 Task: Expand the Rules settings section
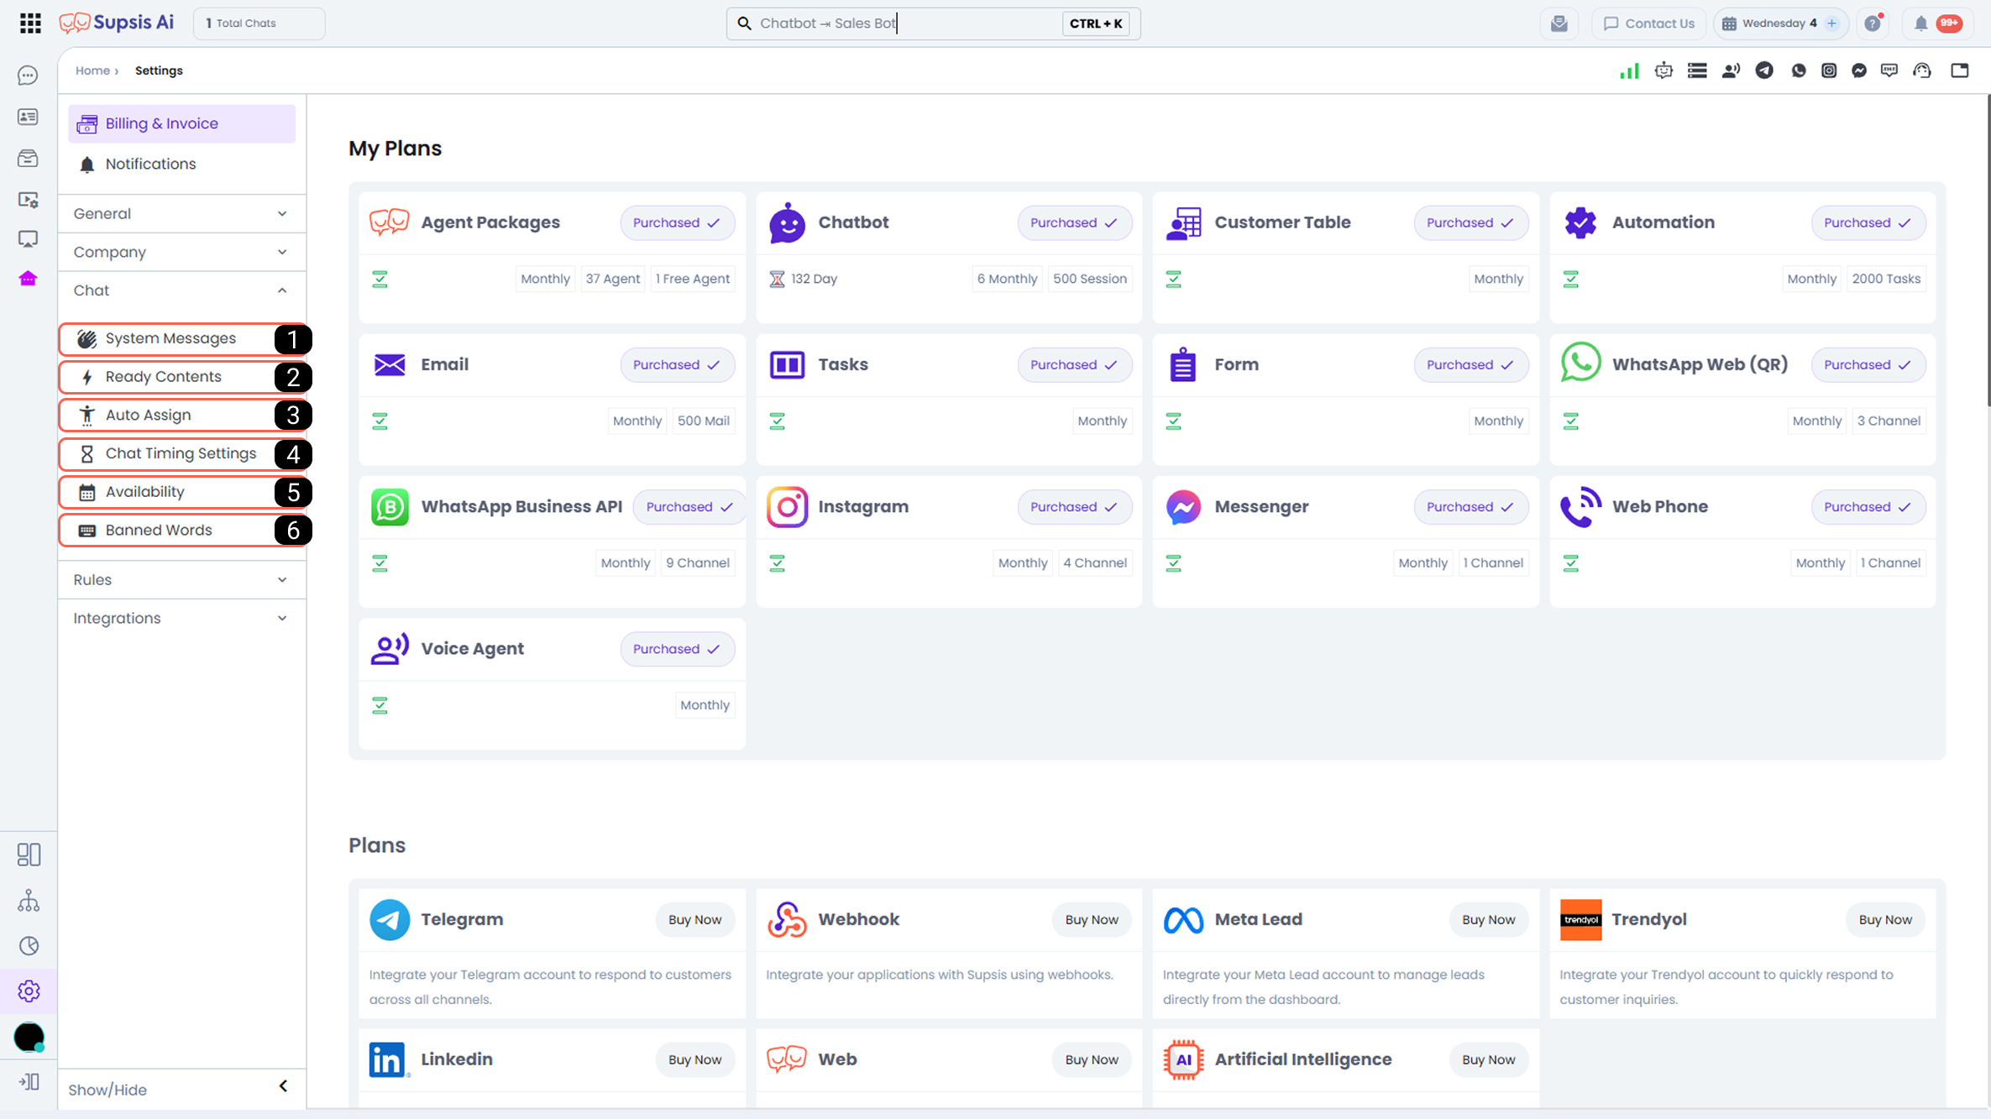coord(181,580)
